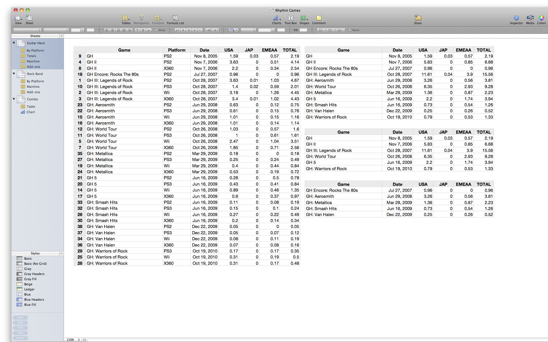Open the Styles pane options menu

coord(61,253)
